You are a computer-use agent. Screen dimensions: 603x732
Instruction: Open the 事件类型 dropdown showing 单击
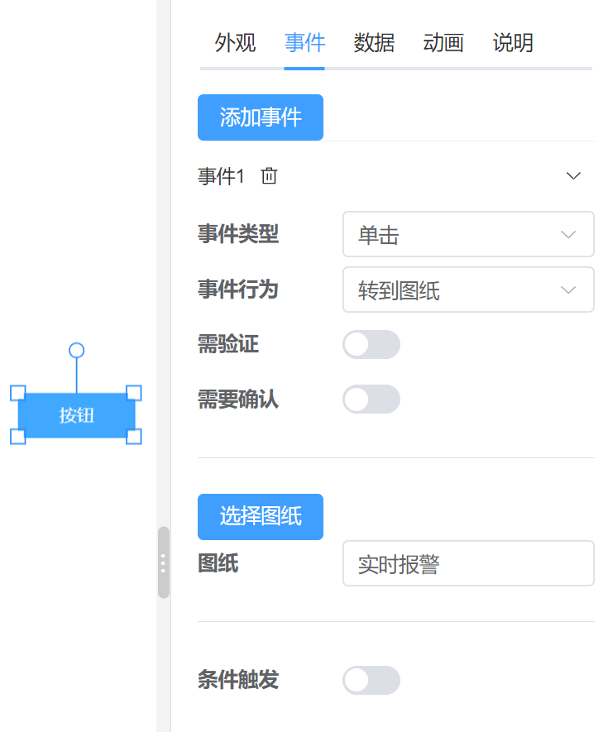pyautogui.click(x=468, y=234)
